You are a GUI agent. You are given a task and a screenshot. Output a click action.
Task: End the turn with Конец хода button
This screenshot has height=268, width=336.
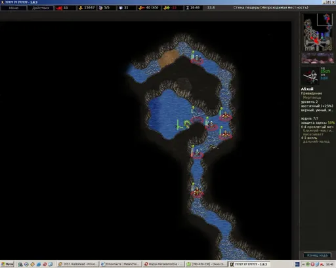[317, 255]
